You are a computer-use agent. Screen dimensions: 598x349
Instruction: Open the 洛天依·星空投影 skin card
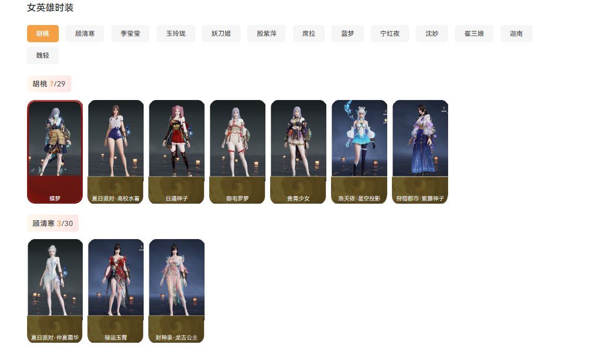[359, 152]
